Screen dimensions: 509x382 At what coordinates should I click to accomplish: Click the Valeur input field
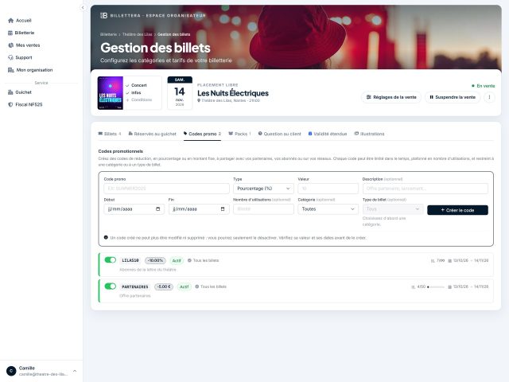coord(328,189)
